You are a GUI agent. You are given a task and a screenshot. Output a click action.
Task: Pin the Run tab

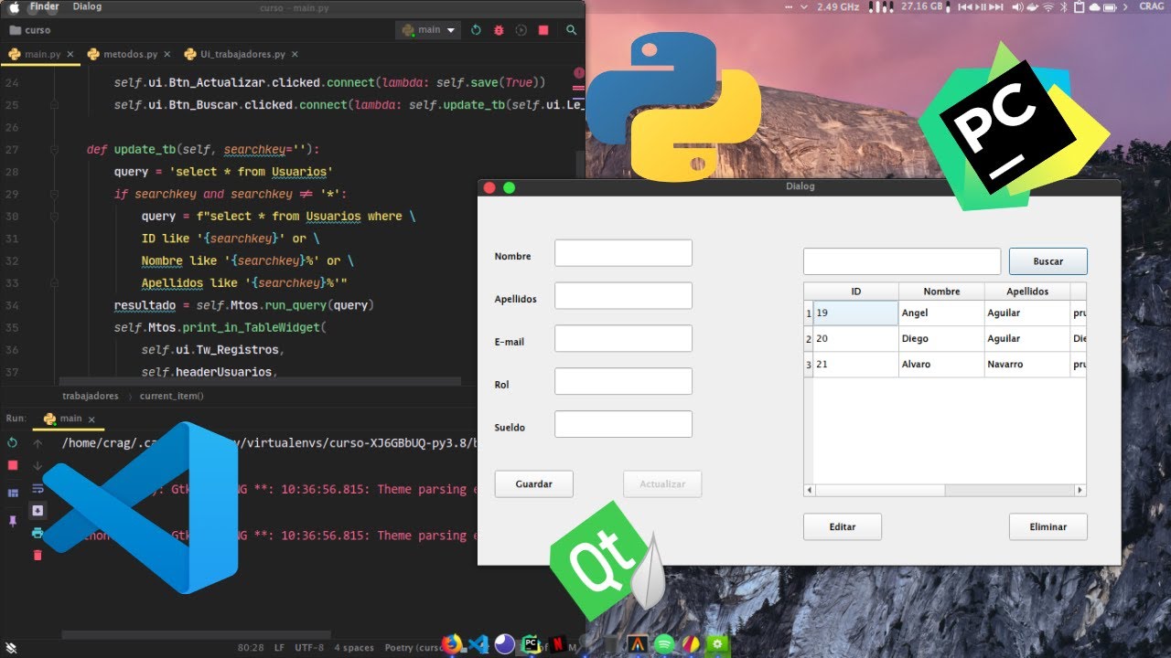13,520
